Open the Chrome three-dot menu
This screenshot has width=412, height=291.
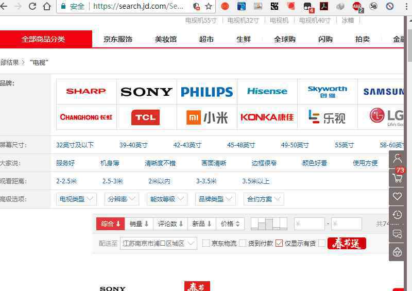click(x=406, y=6)
